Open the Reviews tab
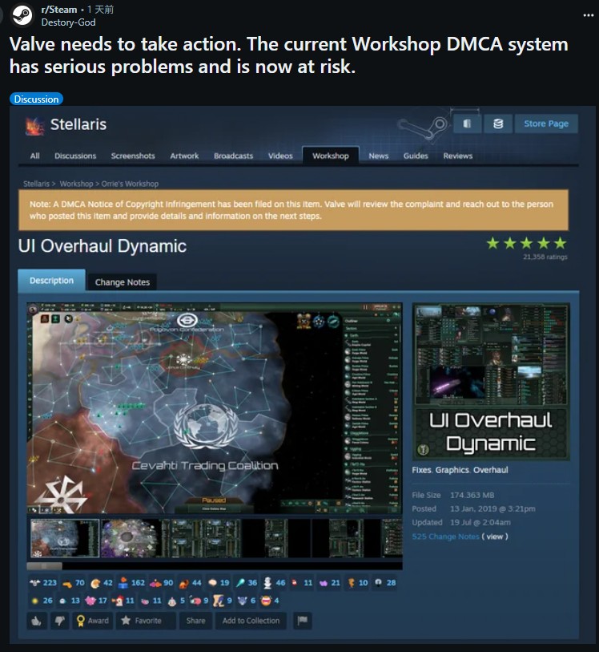 (x=457, y=156)
